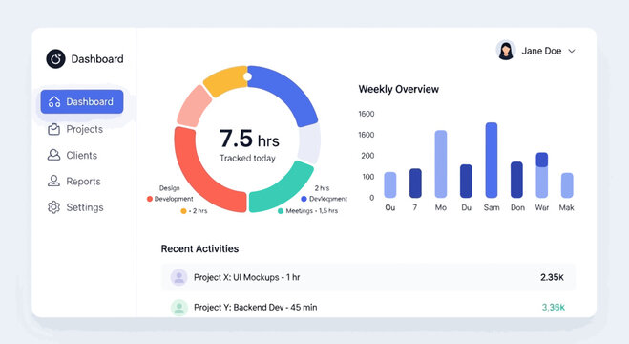629x344 pixels.
Task: Click the blue Development legend dot
Action: (x=304, y=199)
